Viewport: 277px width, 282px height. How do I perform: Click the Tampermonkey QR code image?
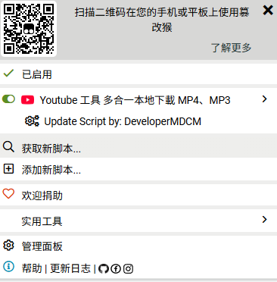tap(29, 29)
